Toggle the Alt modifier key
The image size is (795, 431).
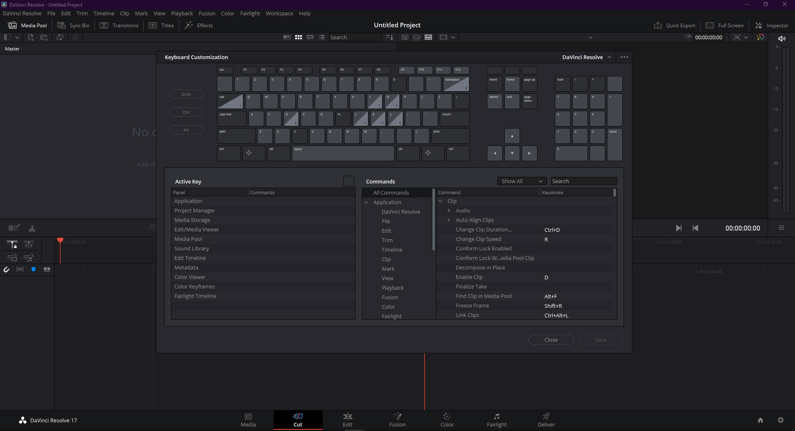point(186,130)
